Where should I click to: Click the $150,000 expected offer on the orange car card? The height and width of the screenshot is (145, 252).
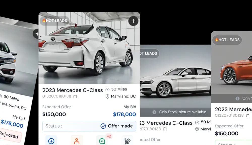(x=227, y=133)
